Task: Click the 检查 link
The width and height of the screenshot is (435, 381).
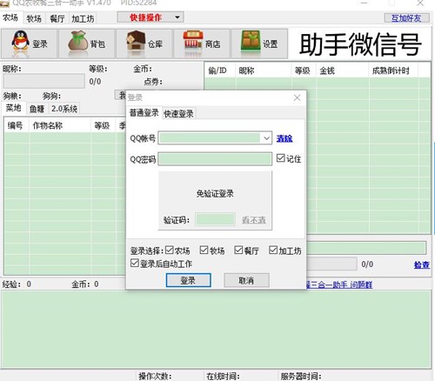Action: 422,264
